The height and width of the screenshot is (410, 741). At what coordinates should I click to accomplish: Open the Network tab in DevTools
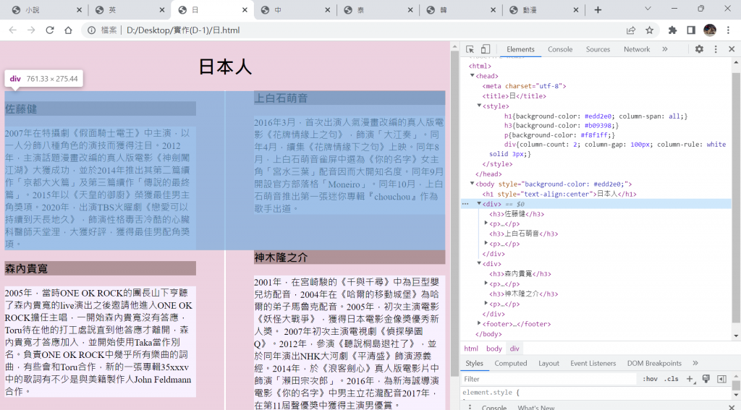(637, 49)
